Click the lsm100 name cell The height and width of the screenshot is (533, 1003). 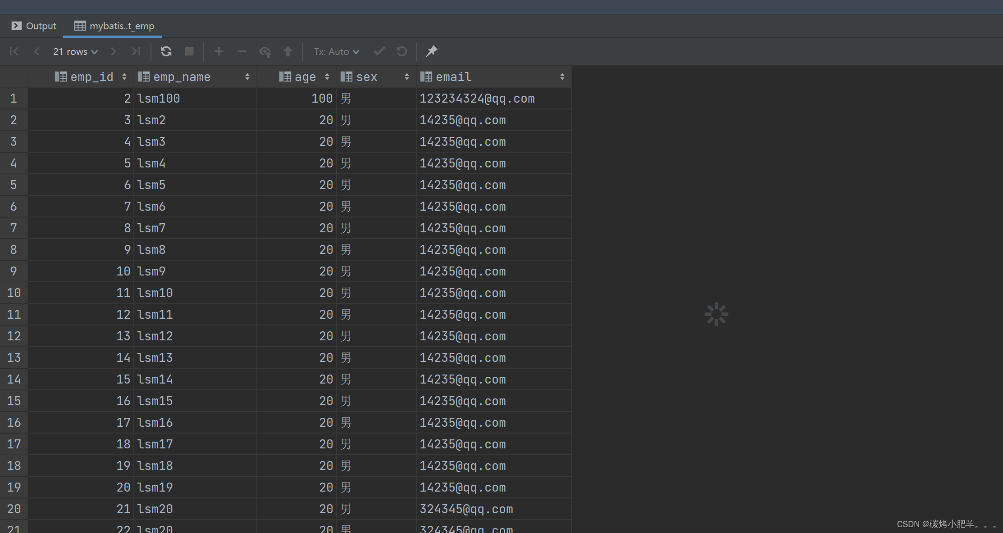(196, 99)
